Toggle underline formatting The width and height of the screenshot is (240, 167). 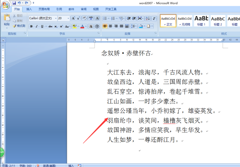[x=42, y=26]
